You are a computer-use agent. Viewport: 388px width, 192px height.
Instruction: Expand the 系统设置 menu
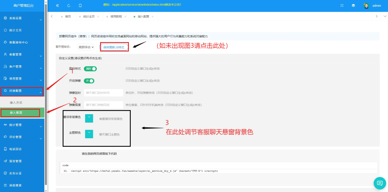[41, 20]
